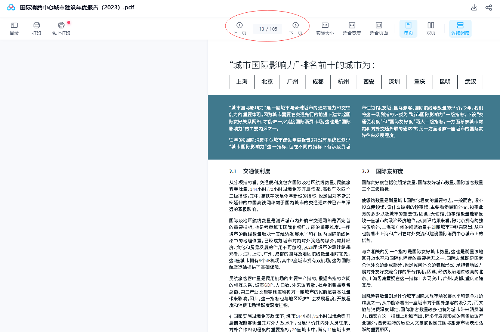Fit document to width 适合宽度
The width and height of the screenshot is (500, 332).
(352, 28)
